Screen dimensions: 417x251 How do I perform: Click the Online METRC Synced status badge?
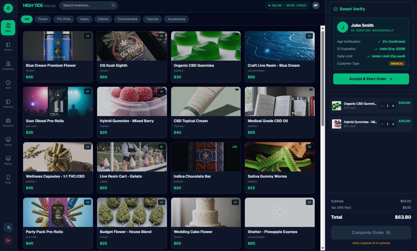pyautogui.click(x=287, y=5)
